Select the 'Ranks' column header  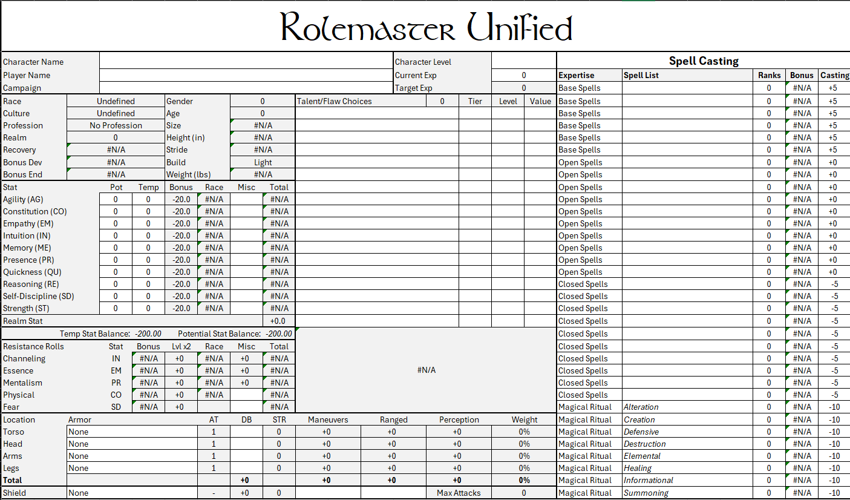(x=770, y=75)
